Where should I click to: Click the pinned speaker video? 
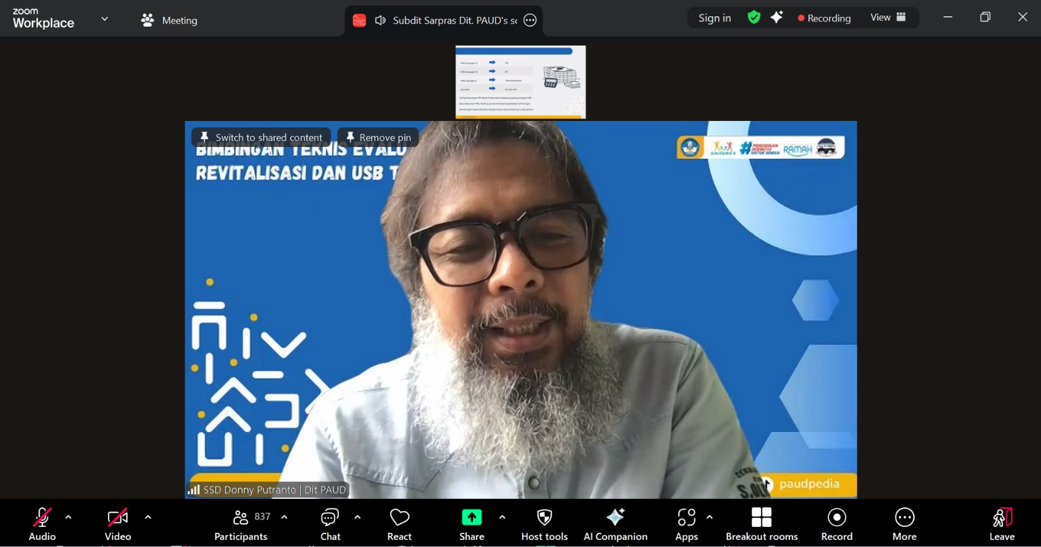(x=520, y=310)
